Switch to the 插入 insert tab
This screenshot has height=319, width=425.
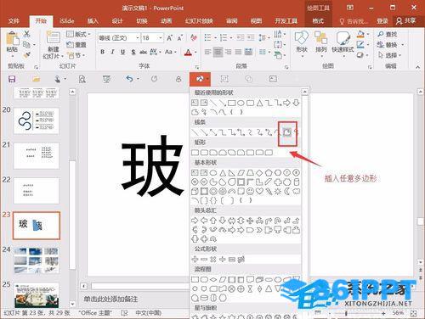(93, 21)
